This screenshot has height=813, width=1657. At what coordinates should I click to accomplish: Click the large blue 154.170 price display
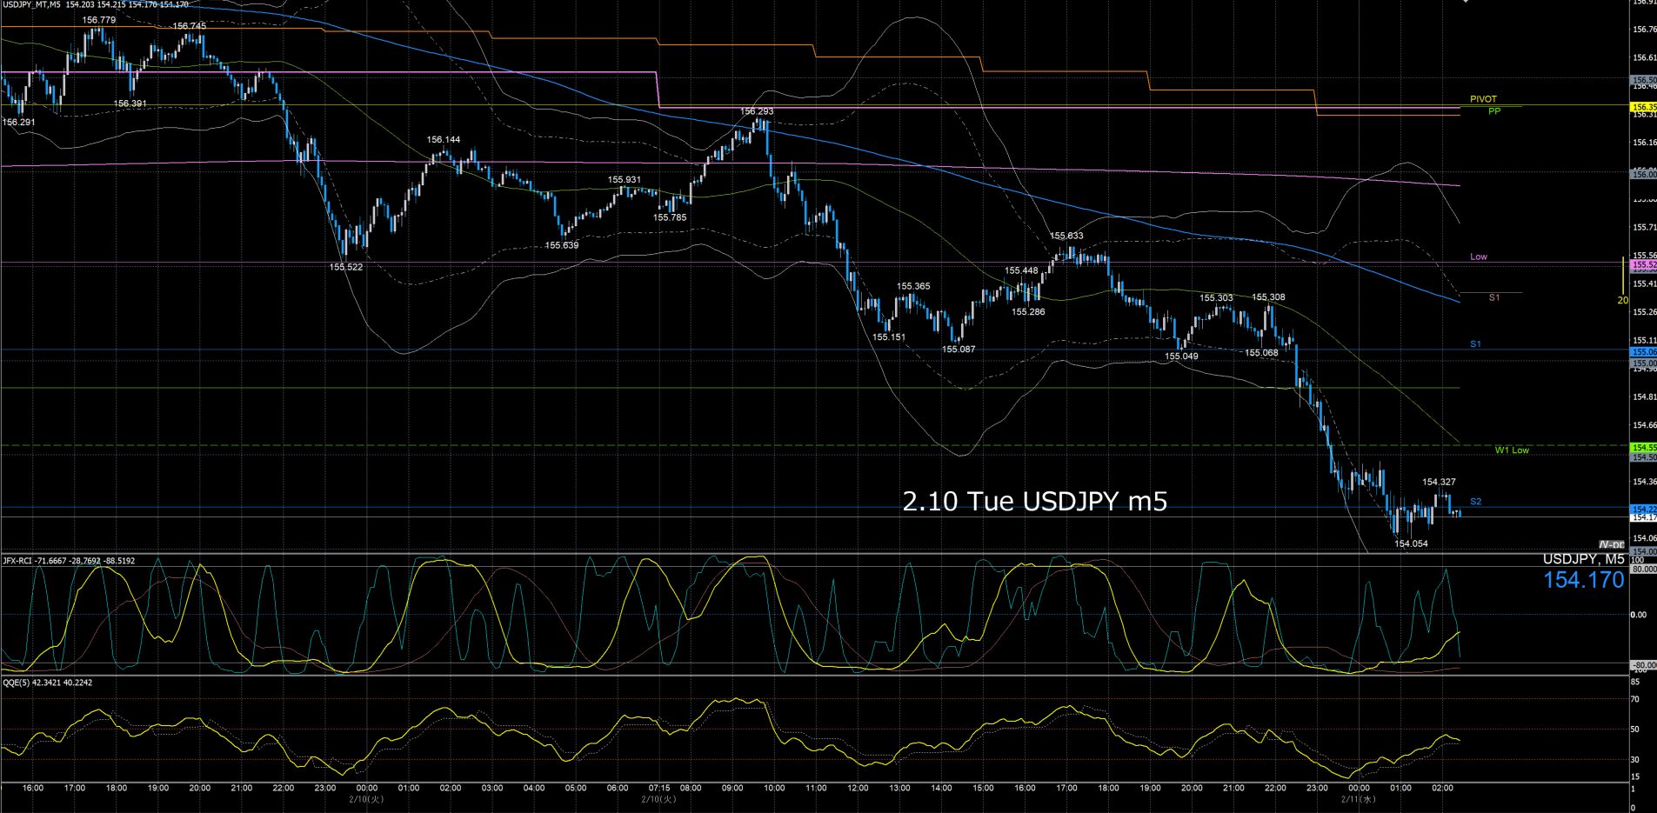click(x=1583, y=581)
